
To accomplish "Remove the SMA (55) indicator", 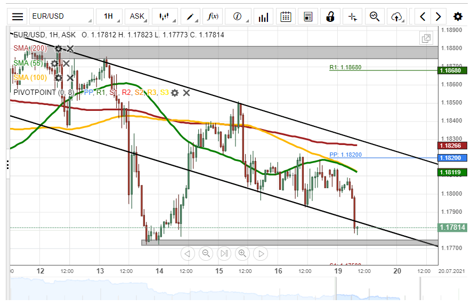I will [x=66, y=63].
